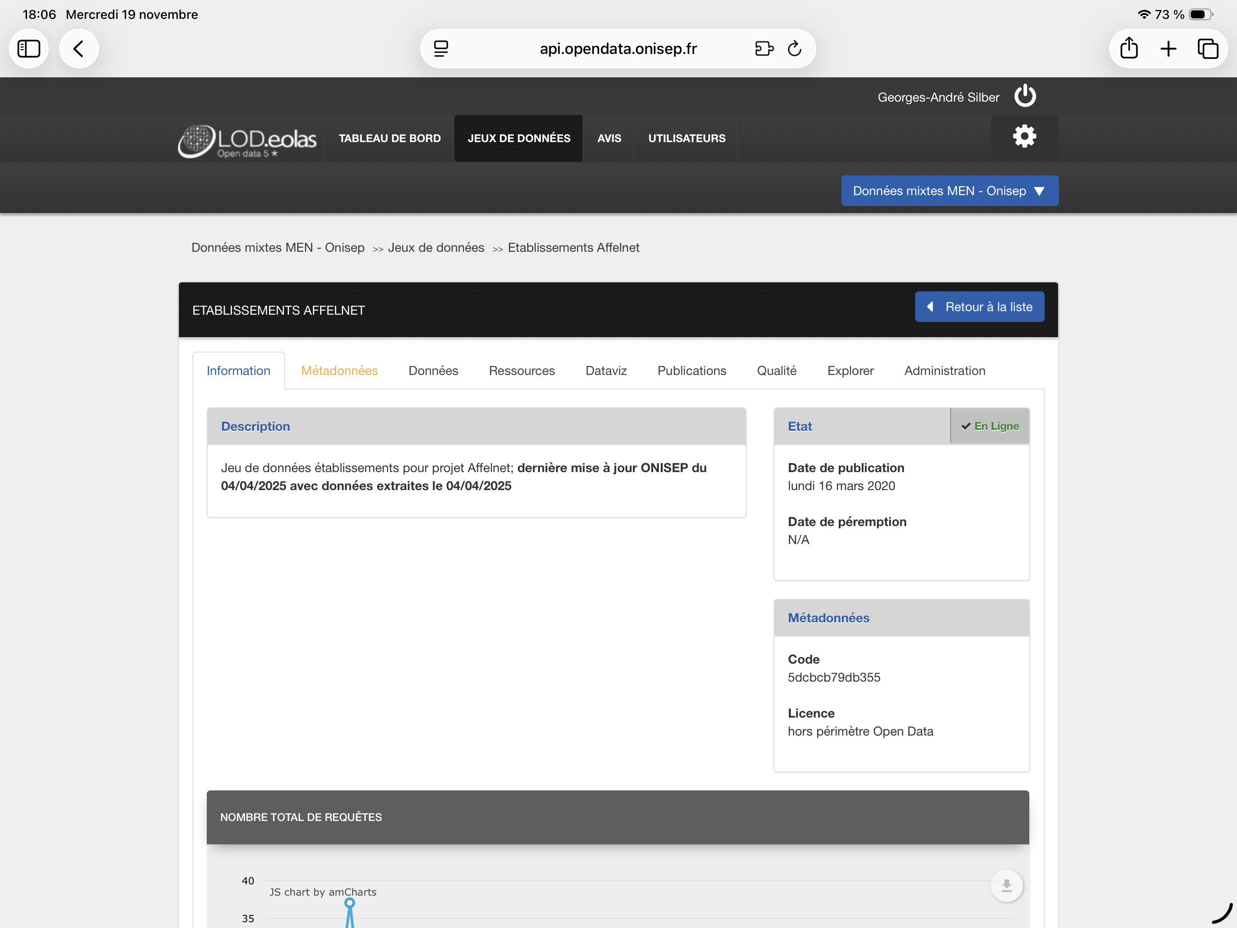Follow Jeux de données breadcrumb link
This screenshot has width=1237, height=928.
tap(436, 247)
